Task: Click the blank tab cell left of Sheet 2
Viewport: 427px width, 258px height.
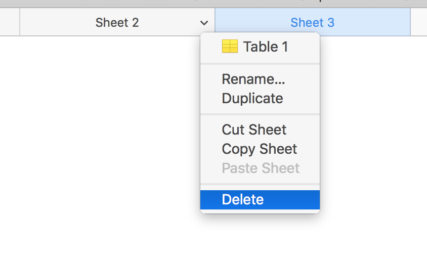Action: (10, 23)
